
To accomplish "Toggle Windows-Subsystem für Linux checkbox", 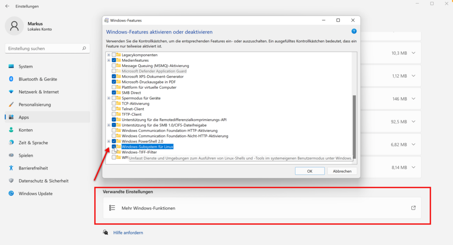I will tap(114, 147).
